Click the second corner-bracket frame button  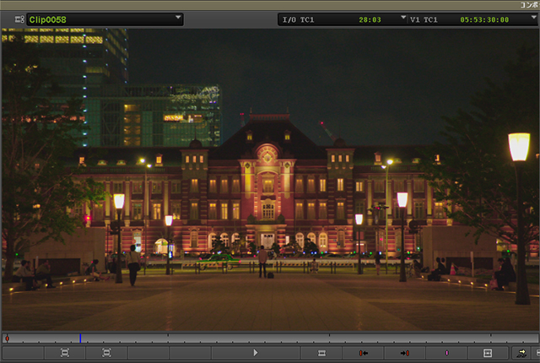pyautogui.click(x=106, y=353)
